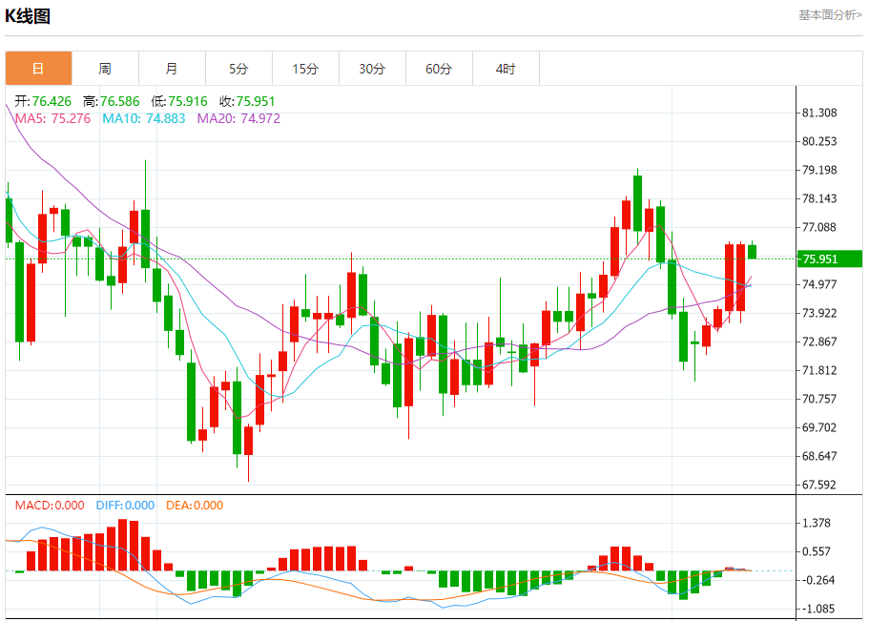Open the 30分 interval tab
Screen dimensions: 869x621
(x=372, y=68)
